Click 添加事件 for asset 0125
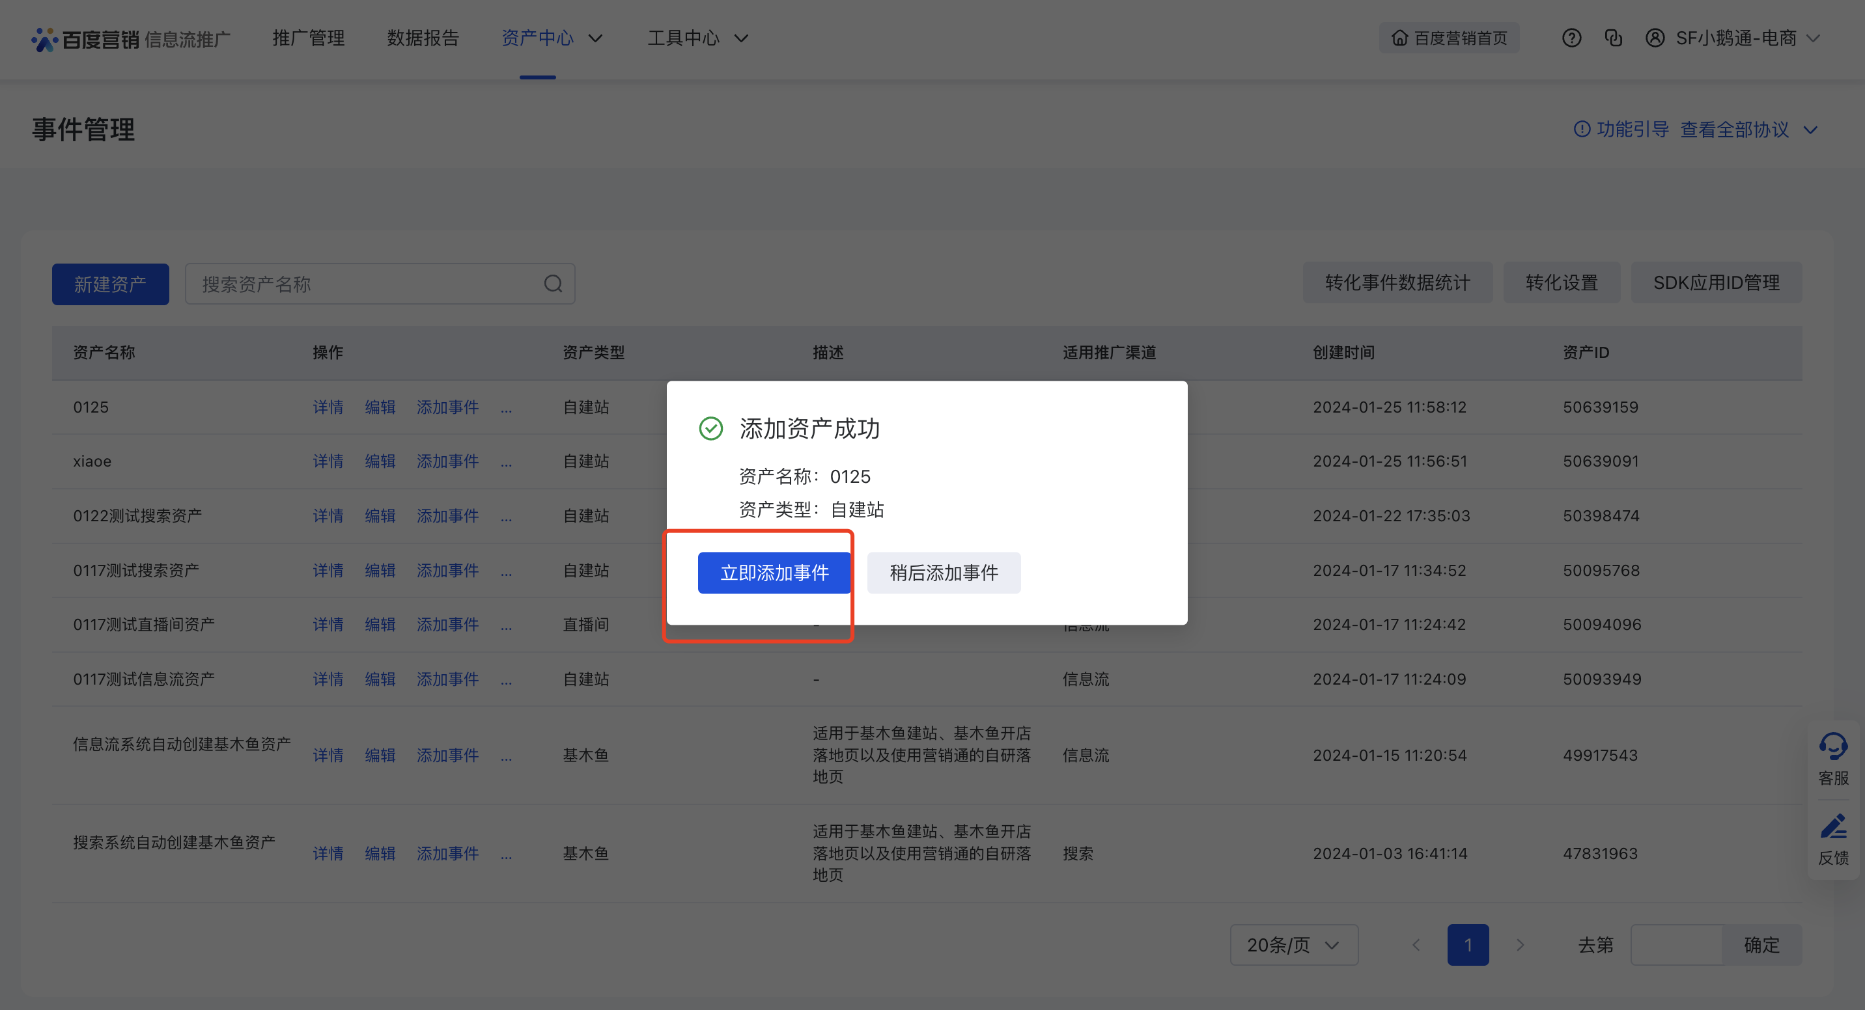This screenshot has width=1865, height=1010. 447,407
